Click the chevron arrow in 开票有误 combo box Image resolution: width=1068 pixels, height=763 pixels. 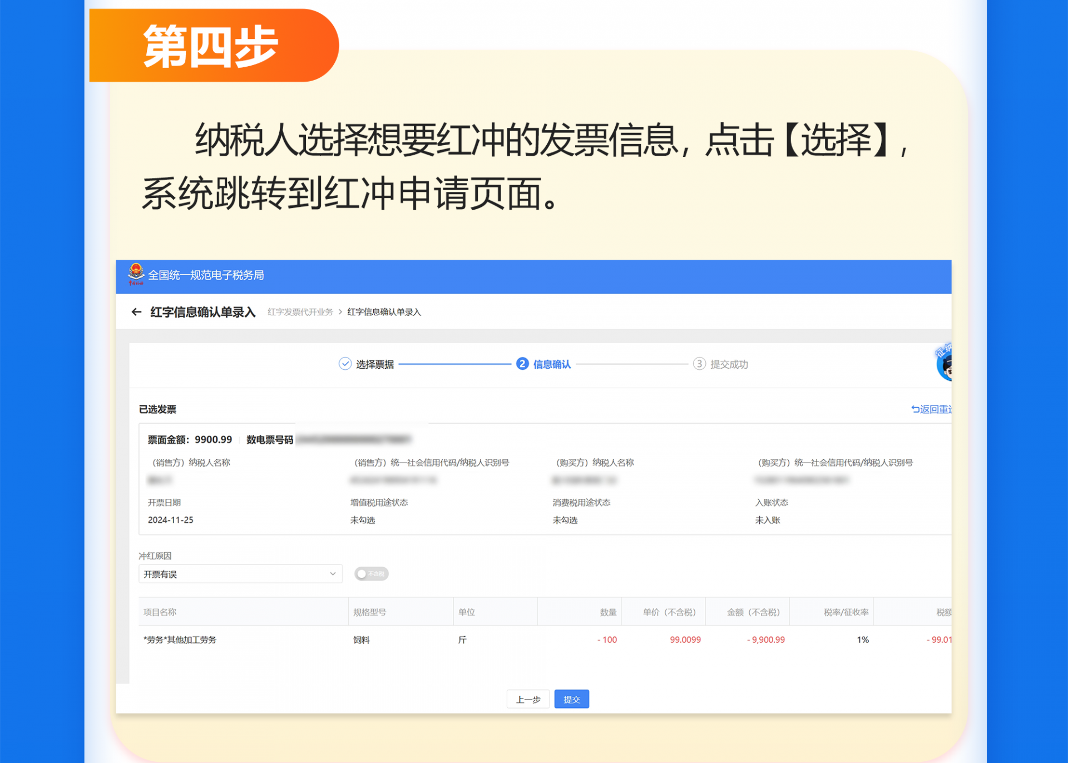click(x=333, y=573)
